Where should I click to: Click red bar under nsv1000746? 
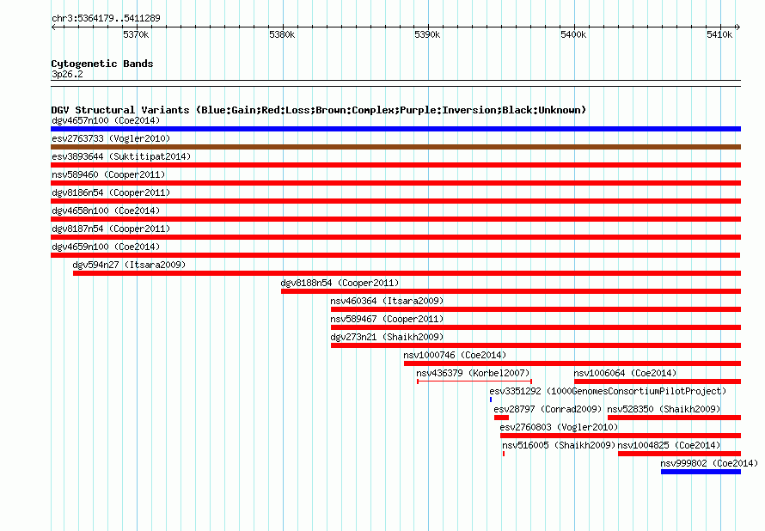click(572, 363)
